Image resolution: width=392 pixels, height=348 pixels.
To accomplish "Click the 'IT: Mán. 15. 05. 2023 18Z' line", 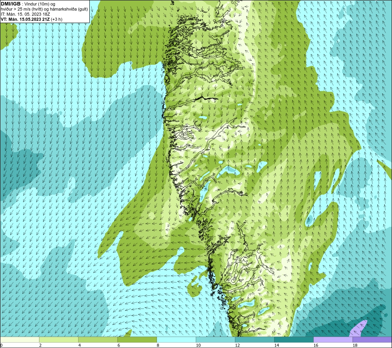I will pos(25,14).
